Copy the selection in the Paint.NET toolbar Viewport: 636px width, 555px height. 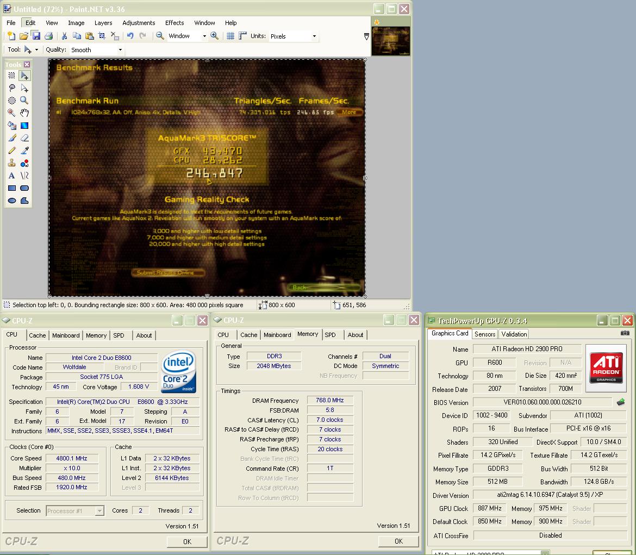coord(77,36)
